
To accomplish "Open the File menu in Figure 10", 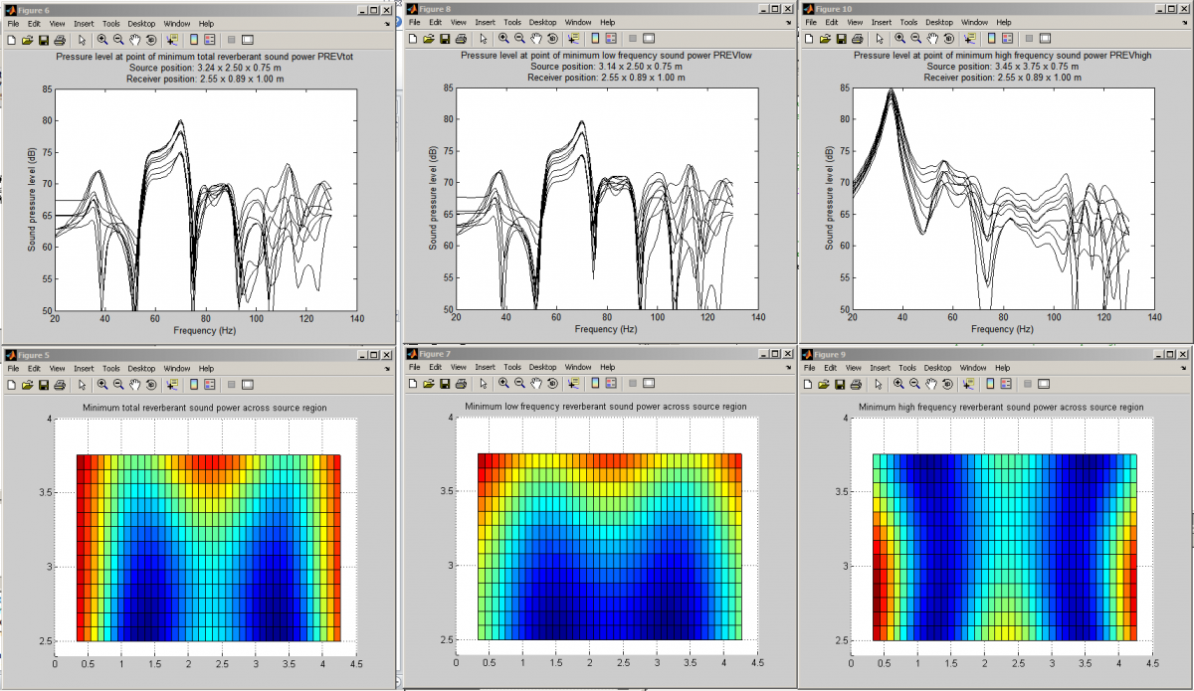I will [813, 21].
